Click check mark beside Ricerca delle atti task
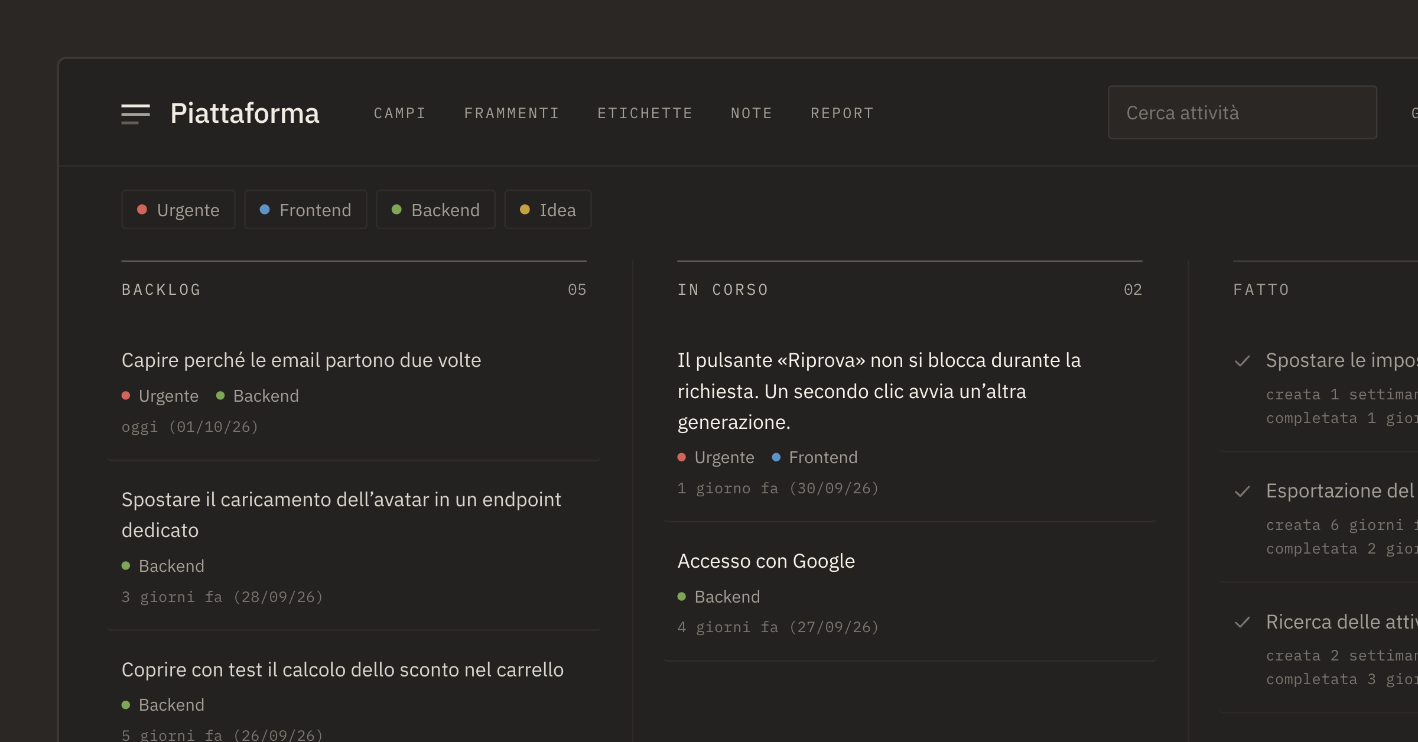Viewport: 1418px width, 742px height. pyautogui.click(x=1243, y=622)
